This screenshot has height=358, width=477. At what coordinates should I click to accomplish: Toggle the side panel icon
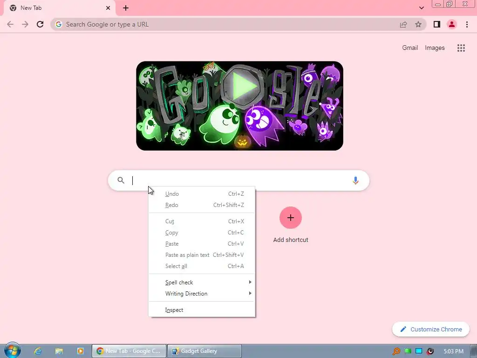[x=437, y=24]
